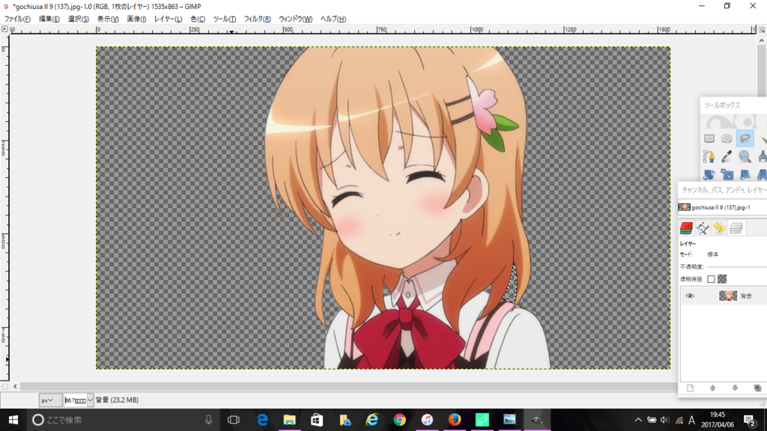Viewport: 767px width, 431px height.
Task: Enable the 透明保護 lock alpha checkbox
Action: coord(710,278)
